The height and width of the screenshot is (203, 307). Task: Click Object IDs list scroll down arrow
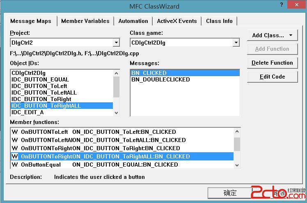pos(116,113)
